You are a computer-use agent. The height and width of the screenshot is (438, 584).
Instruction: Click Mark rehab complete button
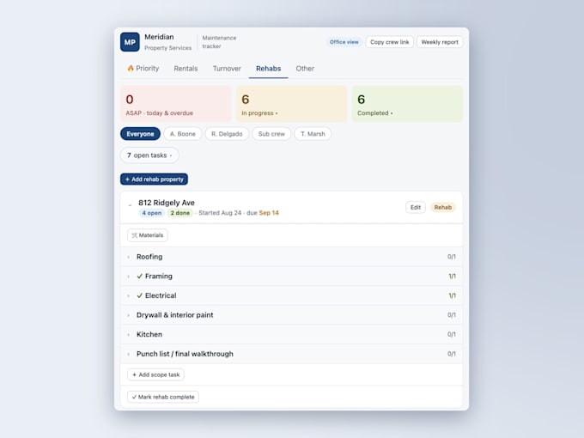click(x=163, y=397)
